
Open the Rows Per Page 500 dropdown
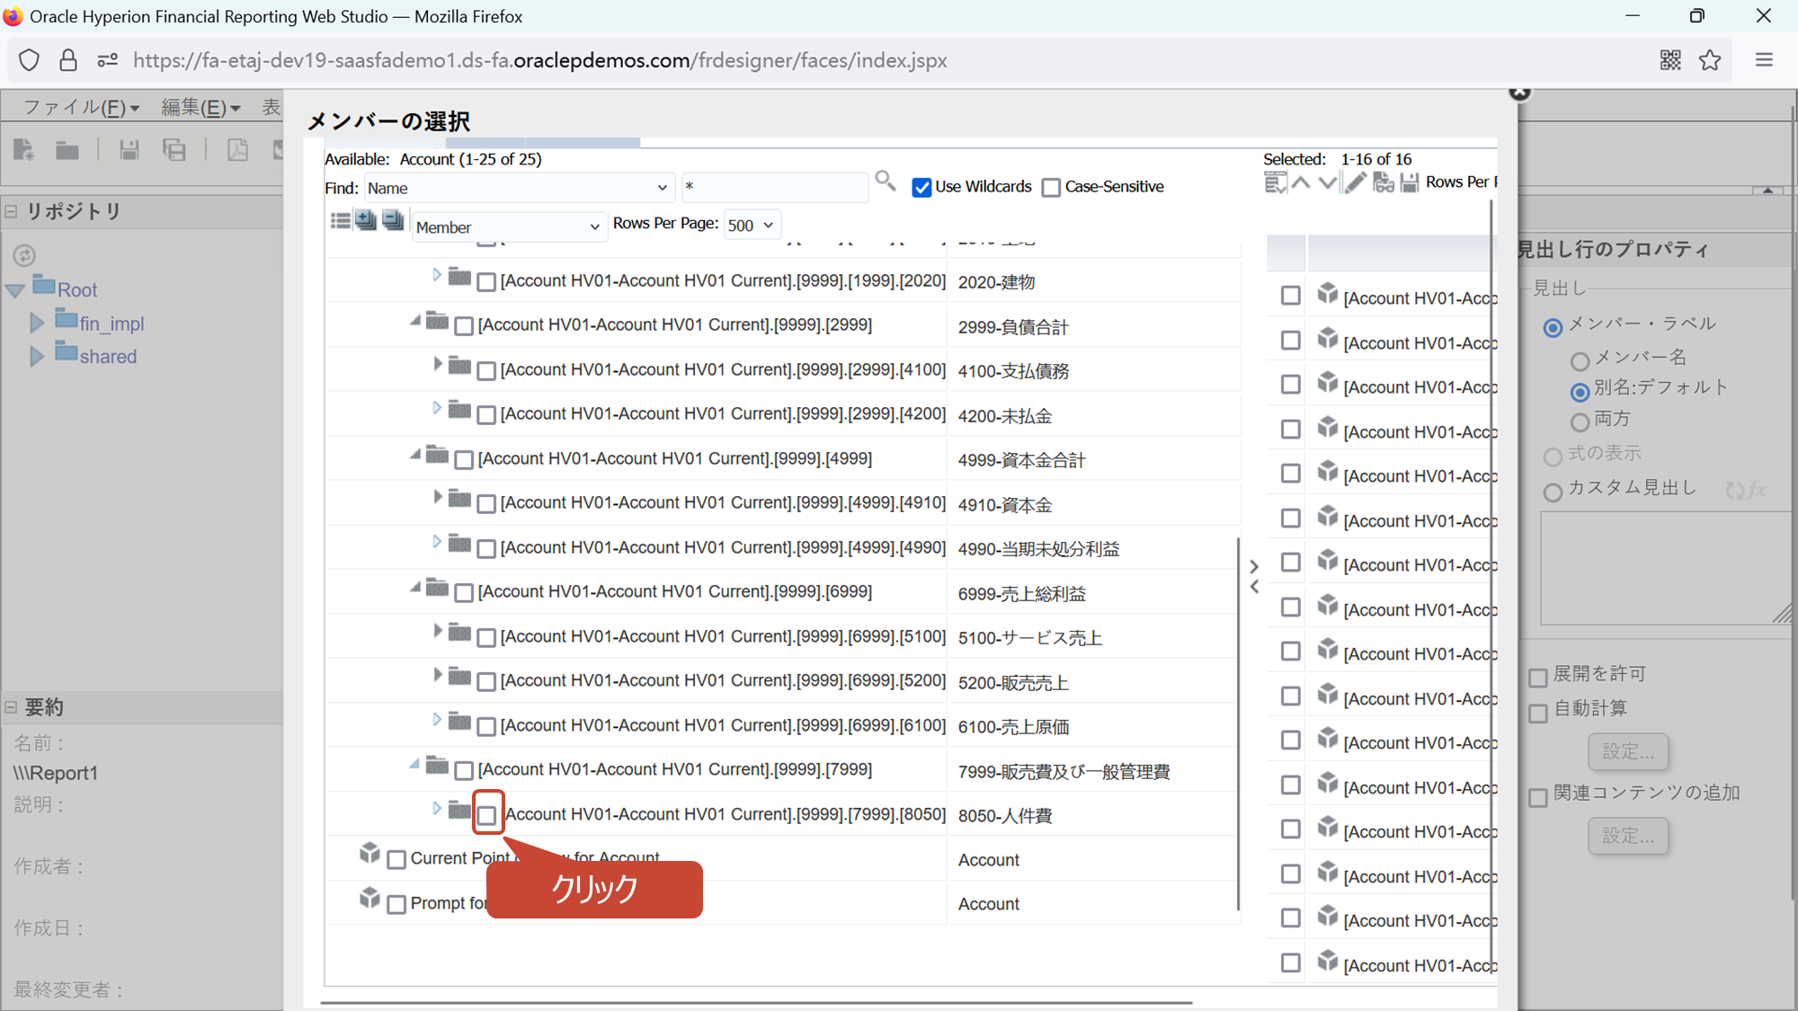click(x=752, y=225)
